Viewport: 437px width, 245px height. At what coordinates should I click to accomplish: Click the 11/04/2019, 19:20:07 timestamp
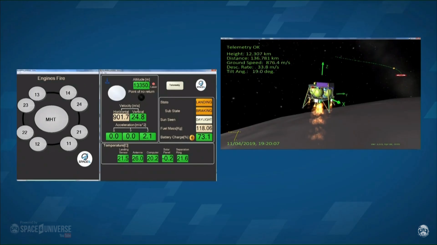point(253,144)
